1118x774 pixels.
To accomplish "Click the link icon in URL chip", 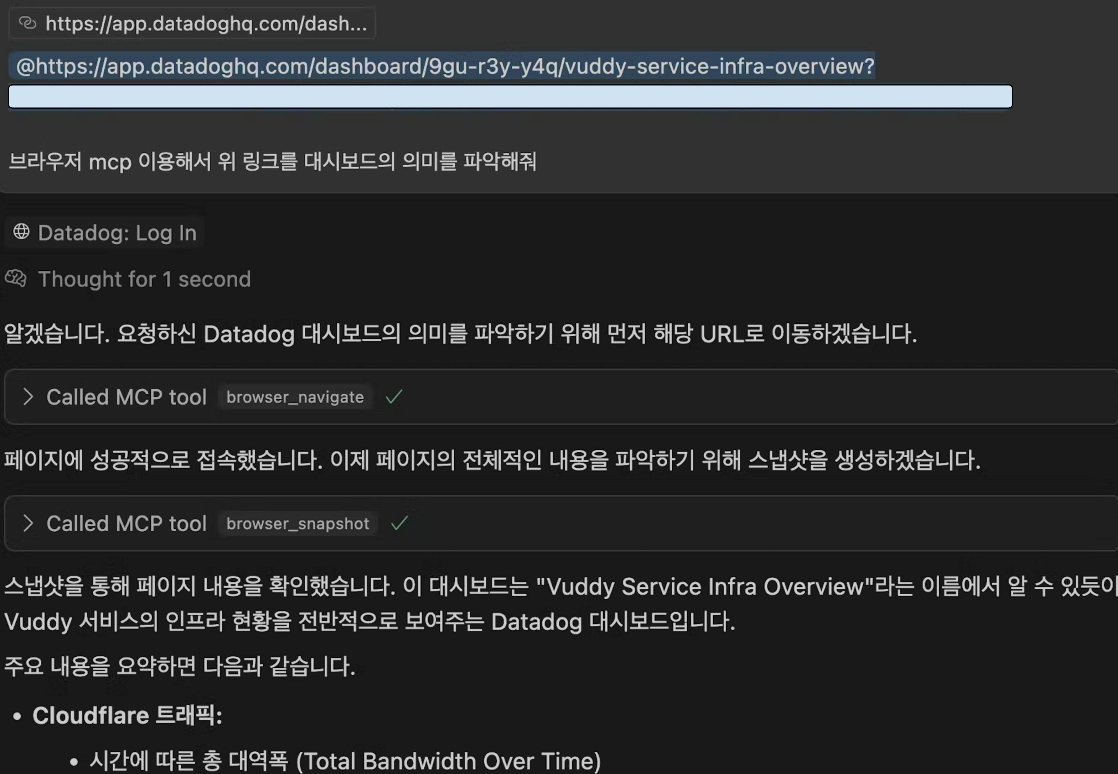I will coord(28,23).
